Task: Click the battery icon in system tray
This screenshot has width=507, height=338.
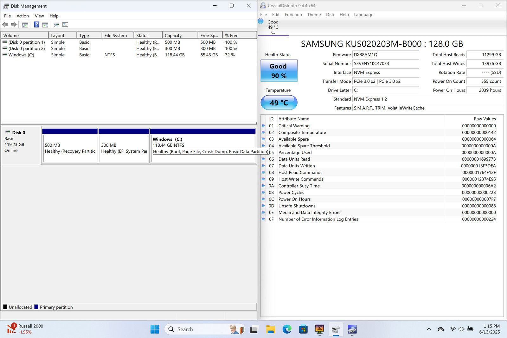Action: [471, 329]
